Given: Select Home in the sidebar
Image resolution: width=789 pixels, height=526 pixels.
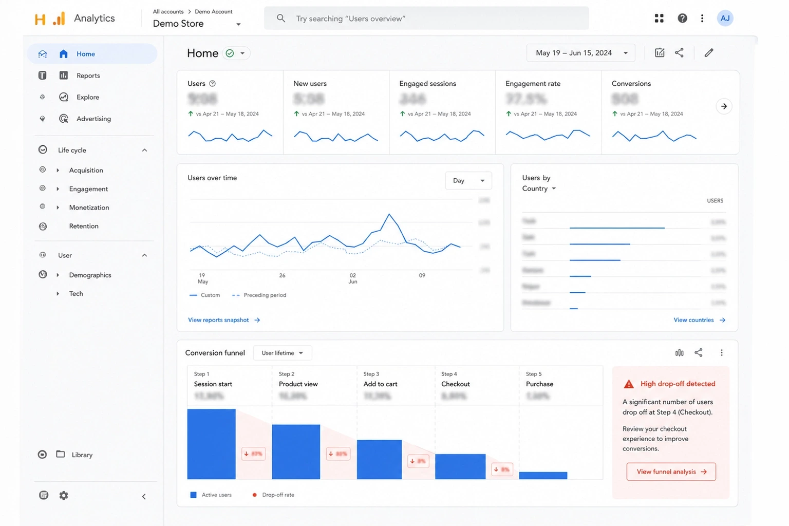Looking at the screenshot, I should tap(92, 54).
